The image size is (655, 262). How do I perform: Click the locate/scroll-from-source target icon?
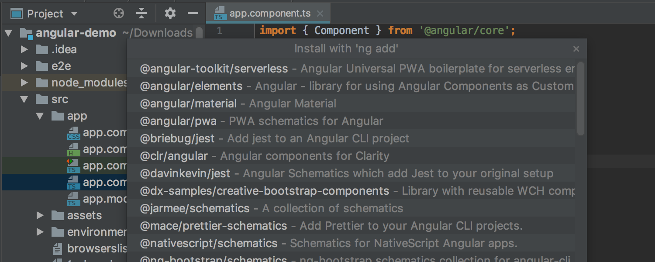119,14
